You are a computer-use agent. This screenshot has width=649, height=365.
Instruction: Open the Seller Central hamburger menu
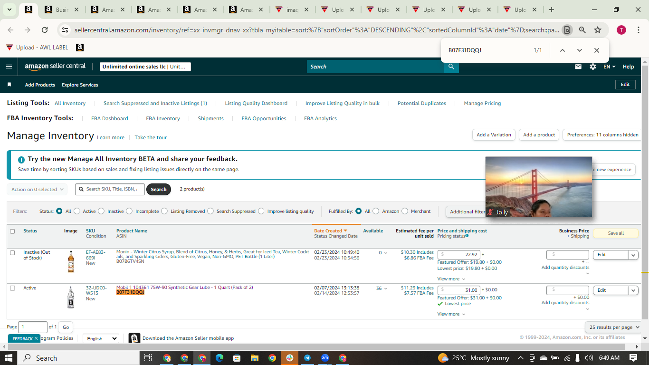click(x=9, y=67)
